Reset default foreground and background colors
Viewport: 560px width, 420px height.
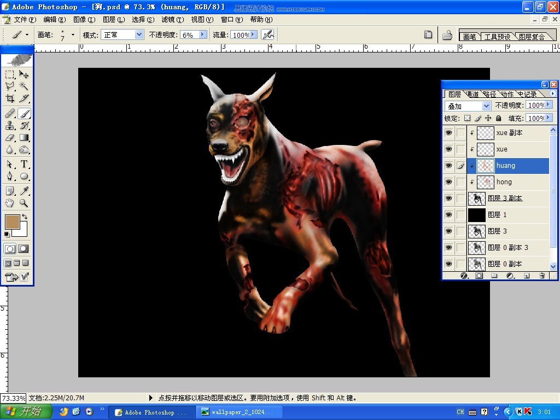pos(7,234)
